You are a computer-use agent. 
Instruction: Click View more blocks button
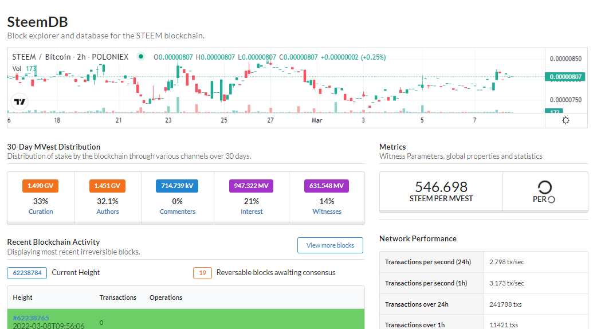click(x=330, y=245)
